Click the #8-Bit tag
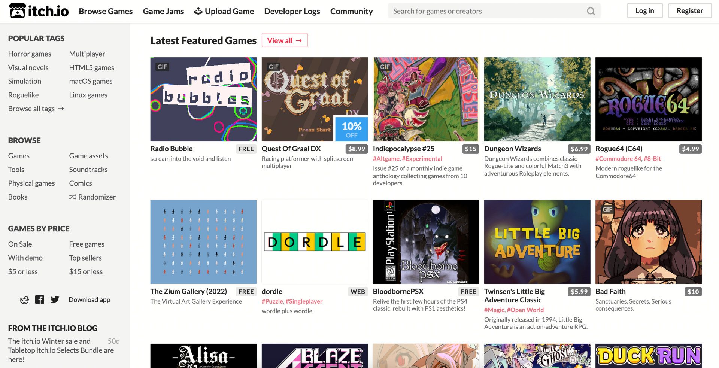The height and width of the screenshot is (368, 719). [652, 159]
